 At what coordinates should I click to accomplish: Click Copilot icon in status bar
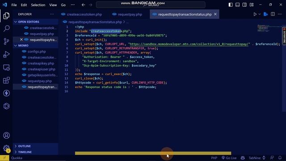point(243,158)
